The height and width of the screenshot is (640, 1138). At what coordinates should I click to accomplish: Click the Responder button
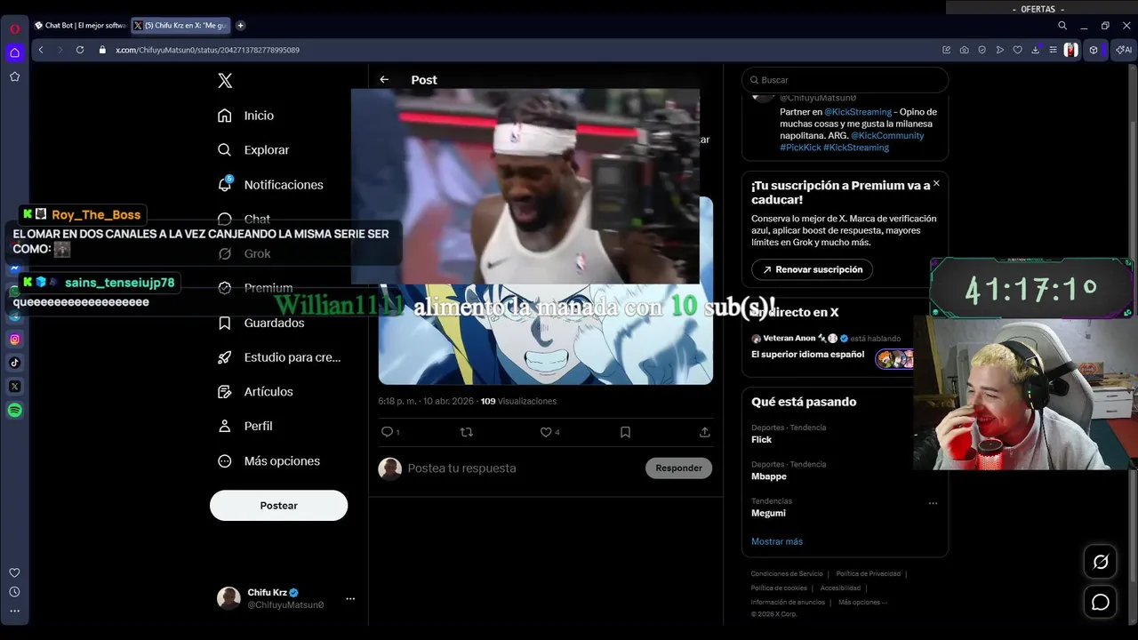tap(678, 468)
